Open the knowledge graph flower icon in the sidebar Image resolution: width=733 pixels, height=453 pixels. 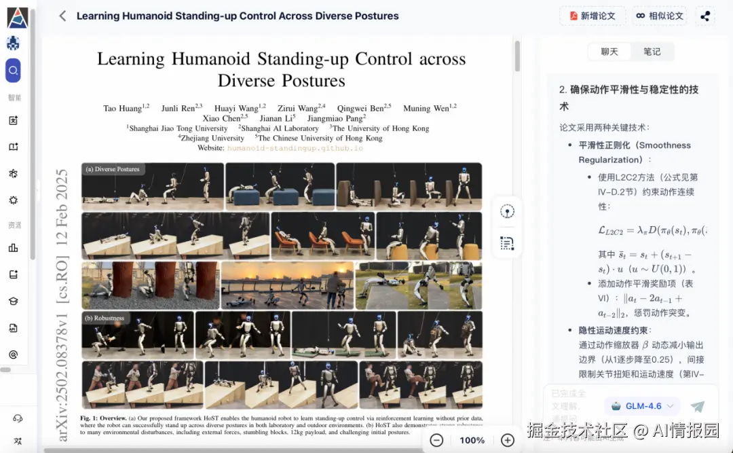[13, 174]
